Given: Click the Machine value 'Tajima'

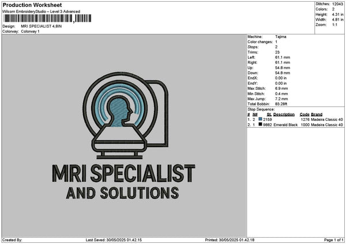Looking at the screenshot, I should [281, 37].
